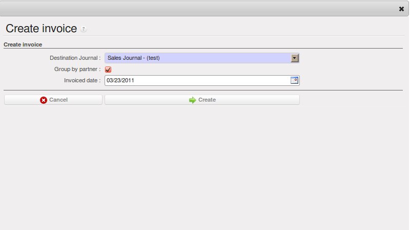This screenshot has width=410, height=230.
Task: Uncheck the Group by partner checkbox
Action: click(x=108, y=70)
